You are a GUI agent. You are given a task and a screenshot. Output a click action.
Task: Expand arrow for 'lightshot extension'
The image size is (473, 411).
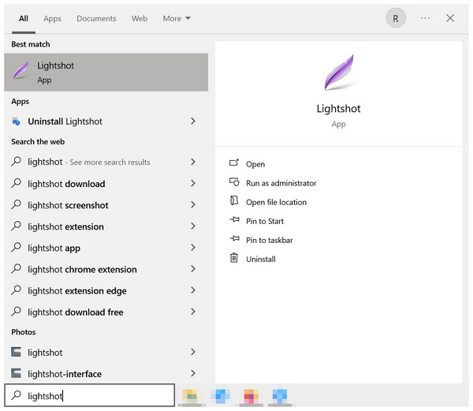[193, 226]
